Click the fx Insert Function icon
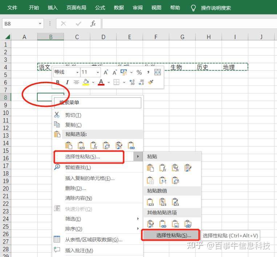Viewport: 277px width, 257px height. [93, 24]
